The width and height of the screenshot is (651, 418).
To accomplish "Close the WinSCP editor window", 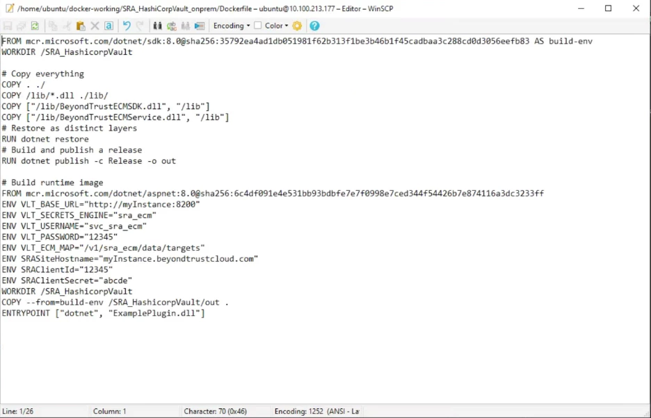I will [636, 8].
